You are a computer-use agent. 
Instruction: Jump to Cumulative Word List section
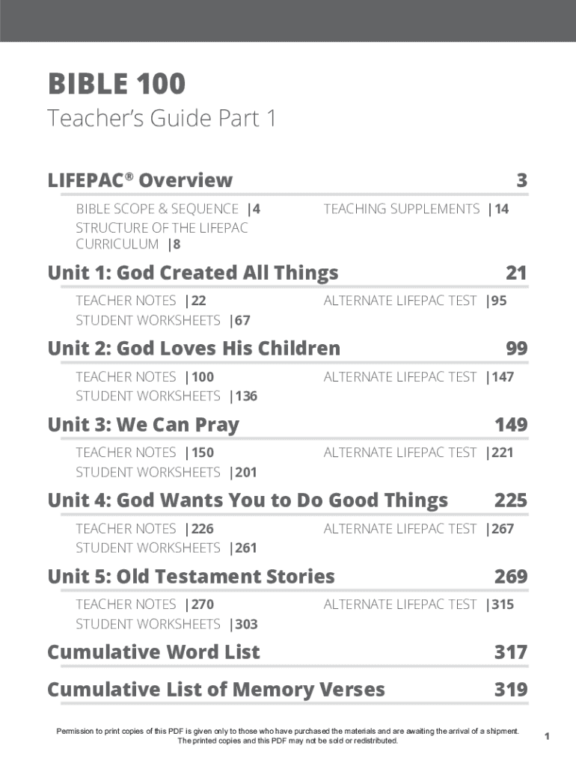coord(153,652)
